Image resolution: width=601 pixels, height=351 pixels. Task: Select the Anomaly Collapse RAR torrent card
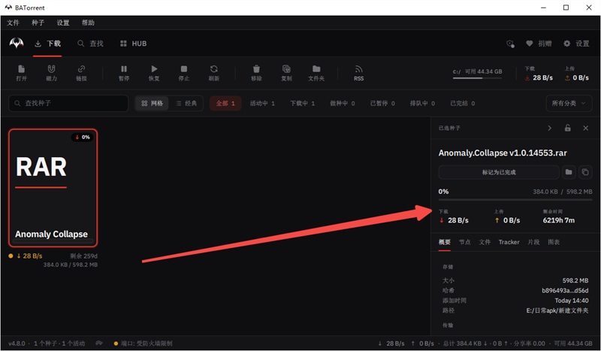[53, 188]
